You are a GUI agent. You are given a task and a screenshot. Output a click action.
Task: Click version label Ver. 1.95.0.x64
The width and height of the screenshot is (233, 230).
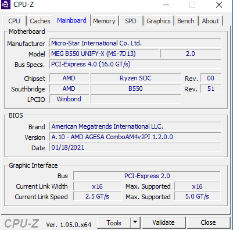(x=69, y=225)
